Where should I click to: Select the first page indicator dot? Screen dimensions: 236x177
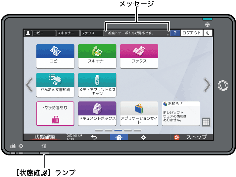click(99, 130)
